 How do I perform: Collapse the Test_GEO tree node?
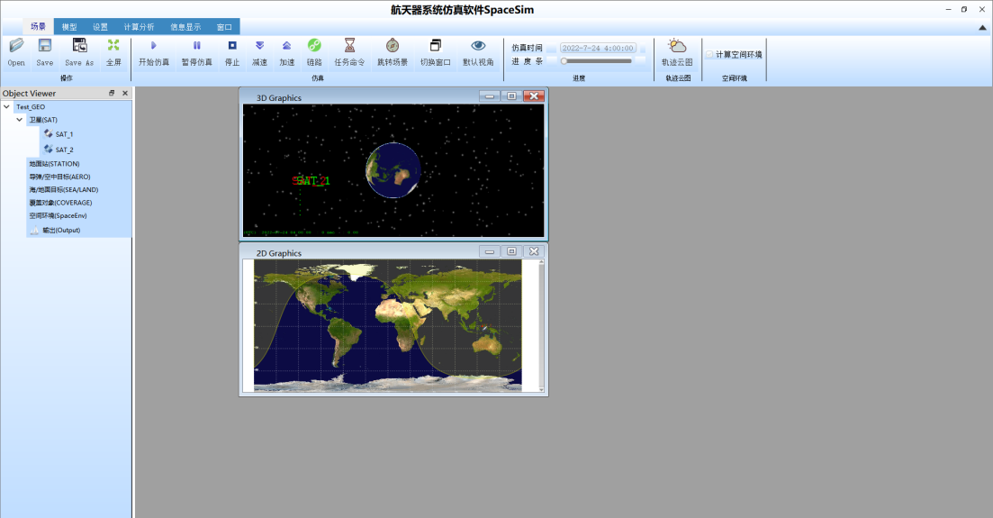coord(7,107)
